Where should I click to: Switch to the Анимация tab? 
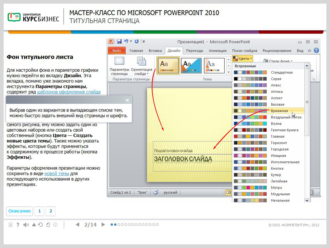[x=217, y=51]
